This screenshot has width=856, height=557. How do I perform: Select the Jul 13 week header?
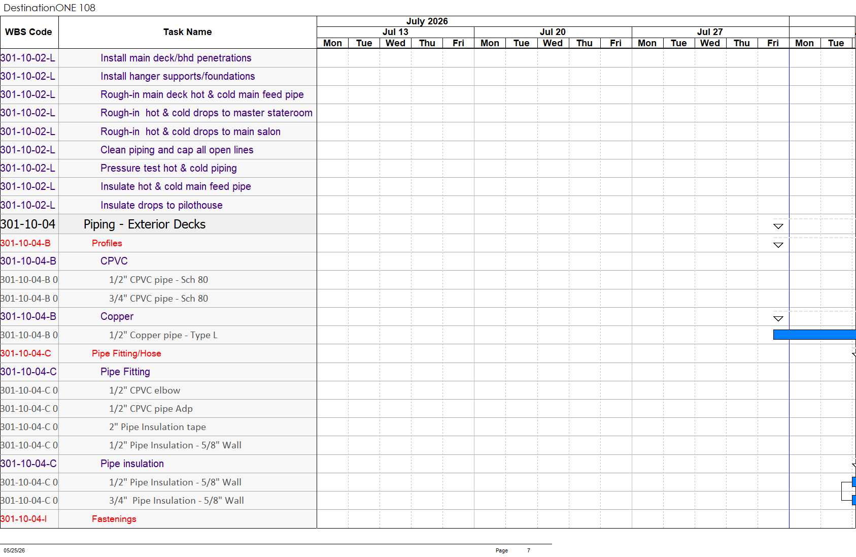pyautogui.click(x=395, y=32)
